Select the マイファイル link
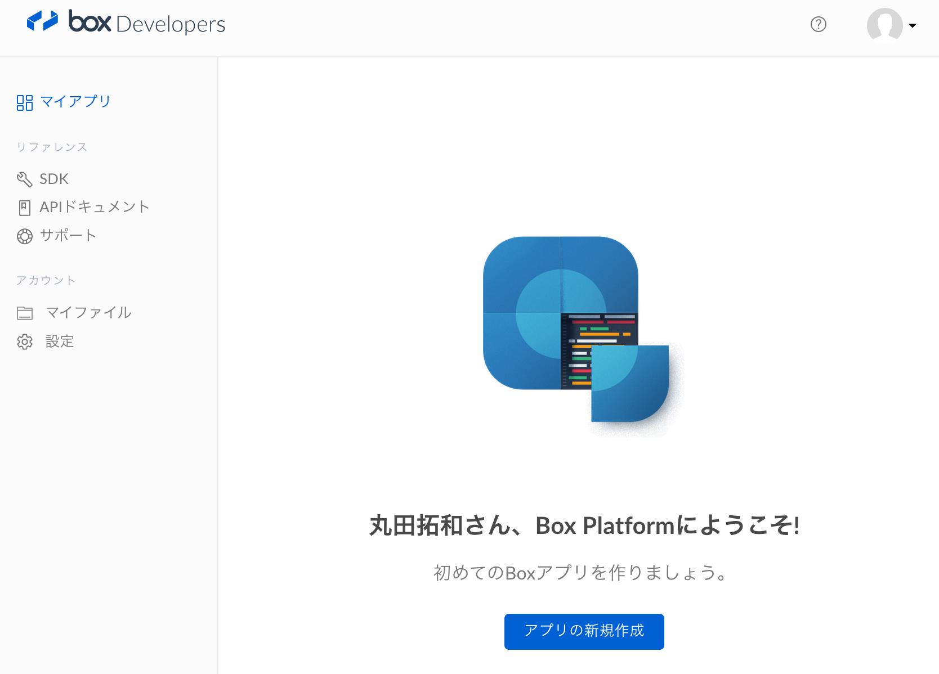The width and height of the screenshot is (939, 674). (x=88, y=312)
